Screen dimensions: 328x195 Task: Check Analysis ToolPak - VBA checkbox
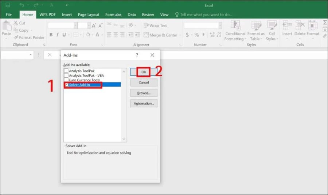(x=66, y=75)
